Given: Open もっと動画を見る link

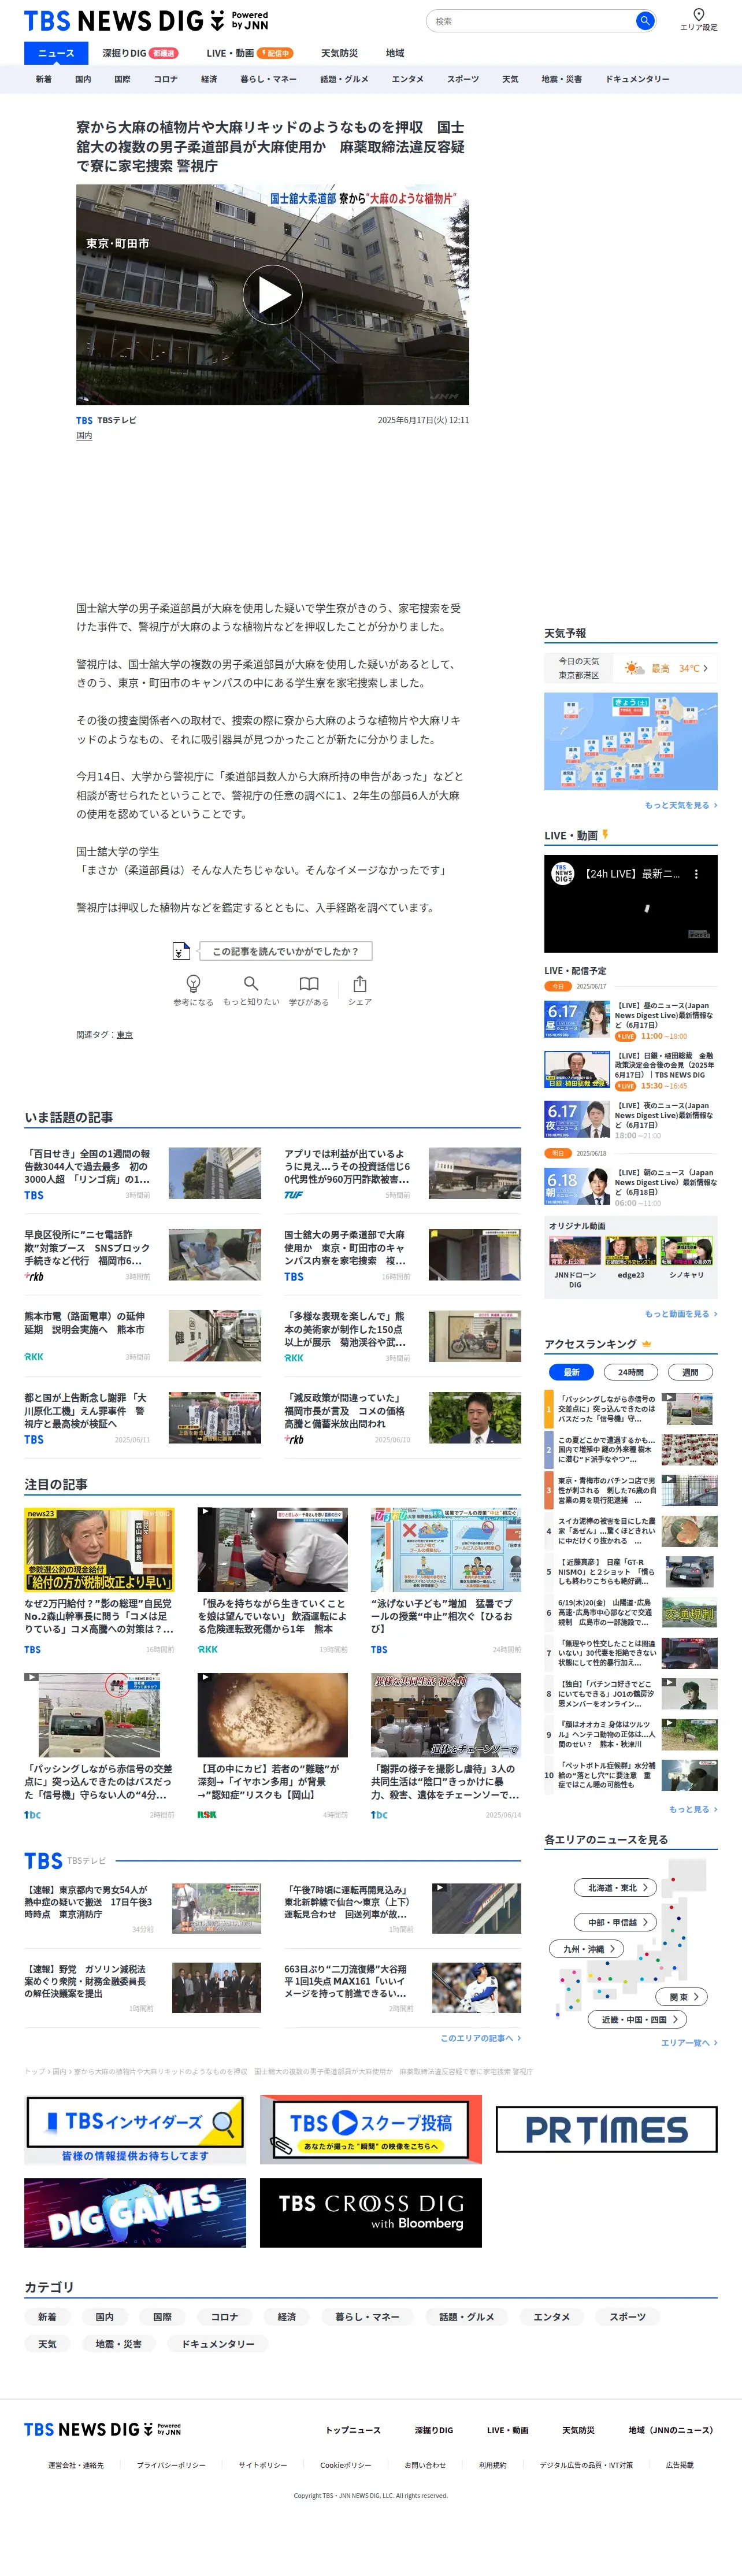Looking at the screenshot, I should tap(681, 1314).
